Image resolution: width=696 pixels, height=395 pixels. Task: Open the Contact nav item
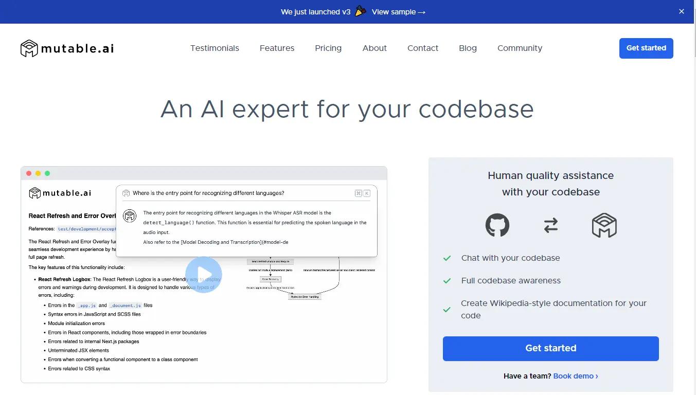point(423,48)
